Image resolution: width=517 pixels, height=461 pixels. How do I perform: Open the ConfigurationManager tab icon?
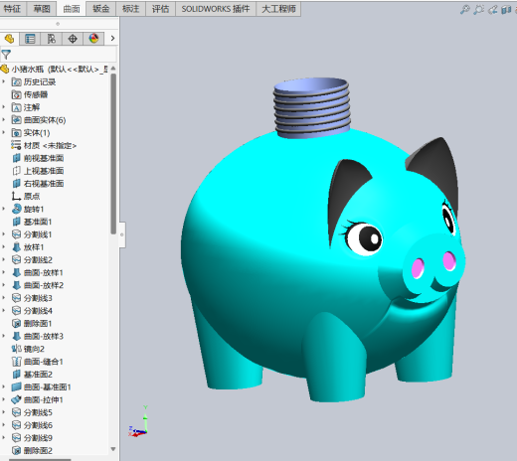point(51,39)
